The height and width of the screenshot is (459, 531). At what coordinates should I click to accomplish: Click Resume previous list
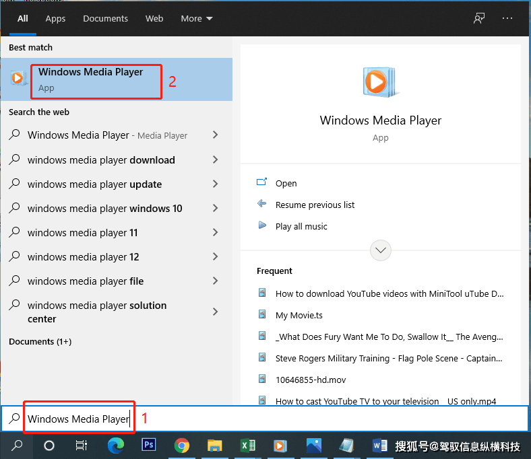coord(315,205)
